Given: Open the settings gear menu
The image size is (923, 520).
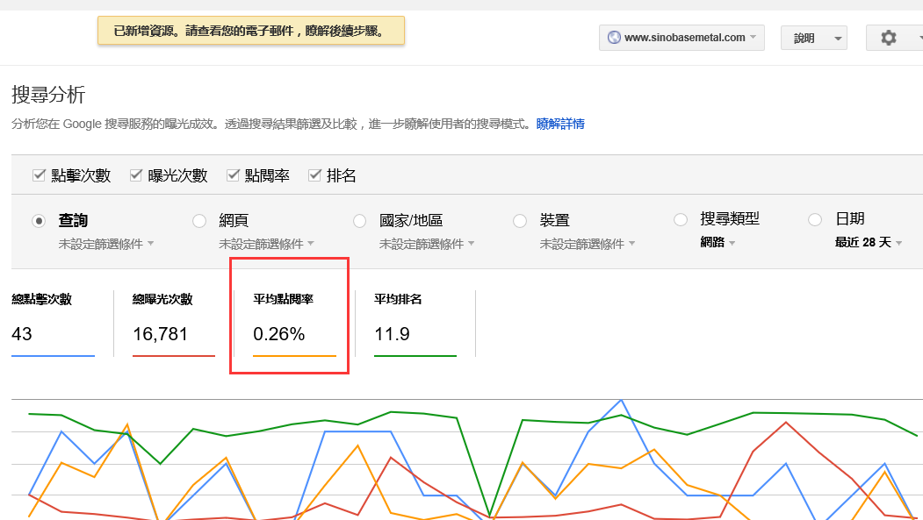Looking at the screenshot, I should (x=894, y=38).
